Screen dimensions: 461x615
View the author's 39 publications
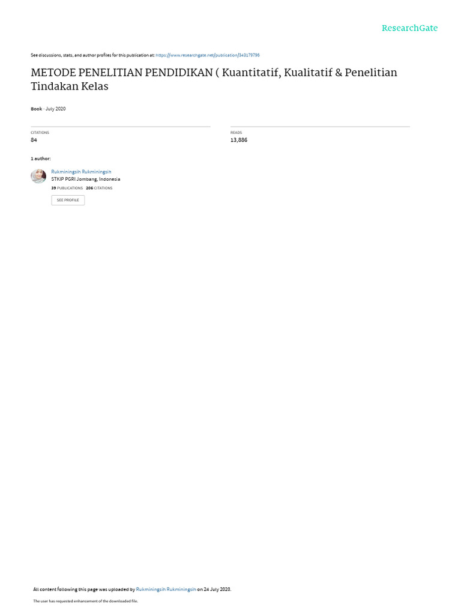point(67,188)
